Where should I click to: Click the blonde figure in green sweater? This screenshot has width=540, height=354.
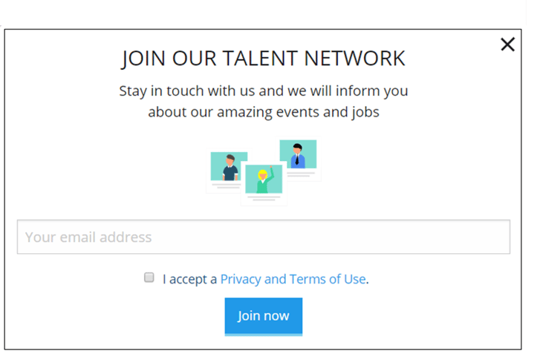[265, 180]
